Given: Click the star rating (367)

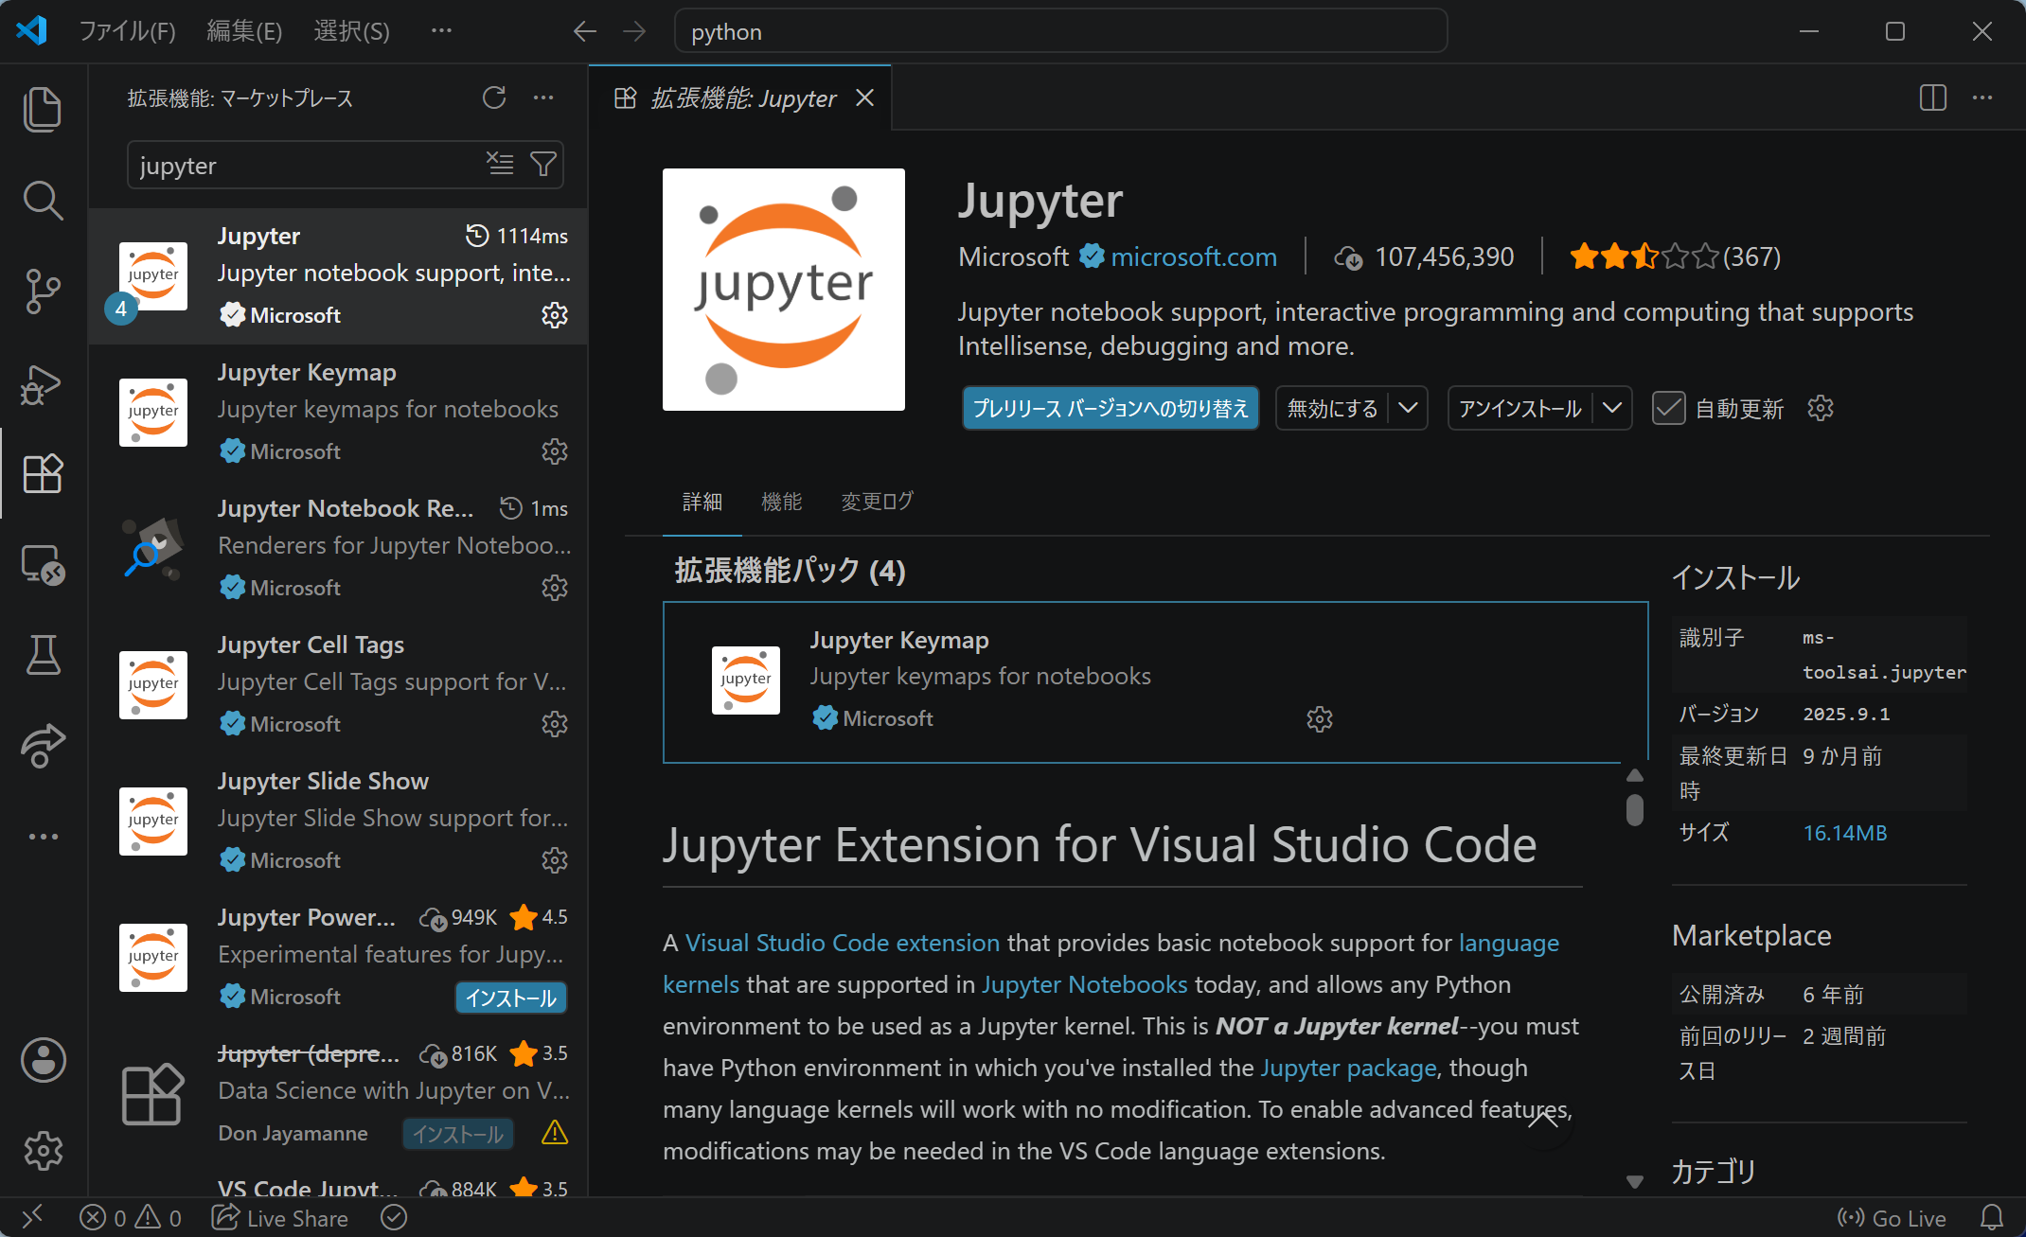Looking at the screenshot, I should [1675, 256].
